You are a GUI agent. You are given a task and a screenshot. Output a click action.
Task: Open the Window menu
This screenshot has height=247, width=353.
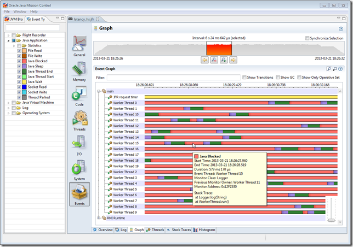click(x=20, y=11)
